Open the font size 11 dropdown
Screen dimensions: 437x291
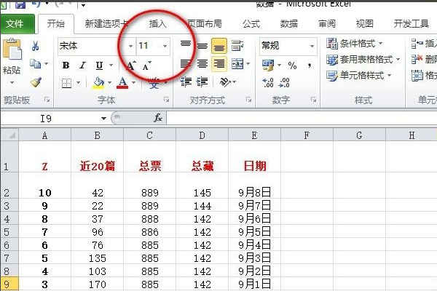(165, 46)
